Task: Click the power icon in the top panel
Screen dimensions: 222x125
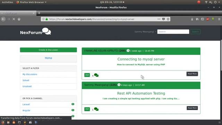Action: 215,2
